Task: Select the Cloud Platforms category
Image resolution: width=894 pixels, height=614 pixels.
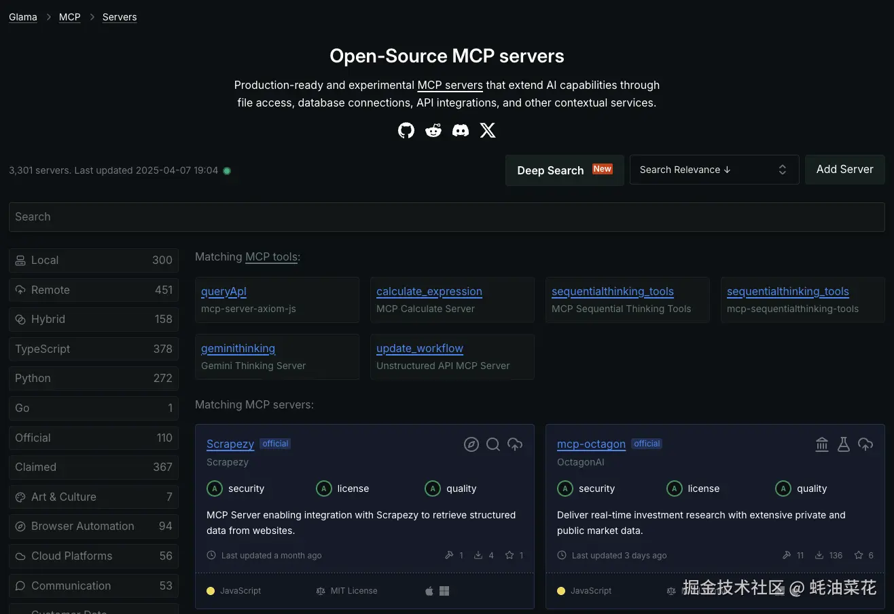Action: tap(94, 556)
